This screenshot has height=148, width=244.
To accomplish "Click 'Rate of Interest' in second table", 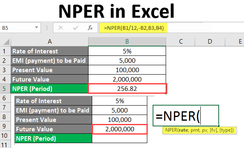I will 53,101.
